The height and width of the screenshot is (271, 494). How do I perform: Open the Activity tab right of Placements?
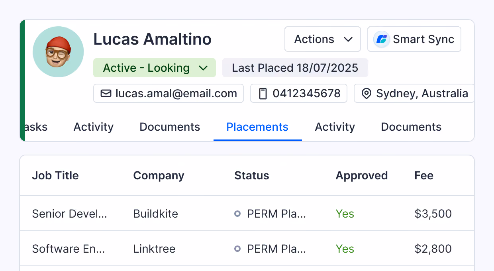[x=335, y=127]
